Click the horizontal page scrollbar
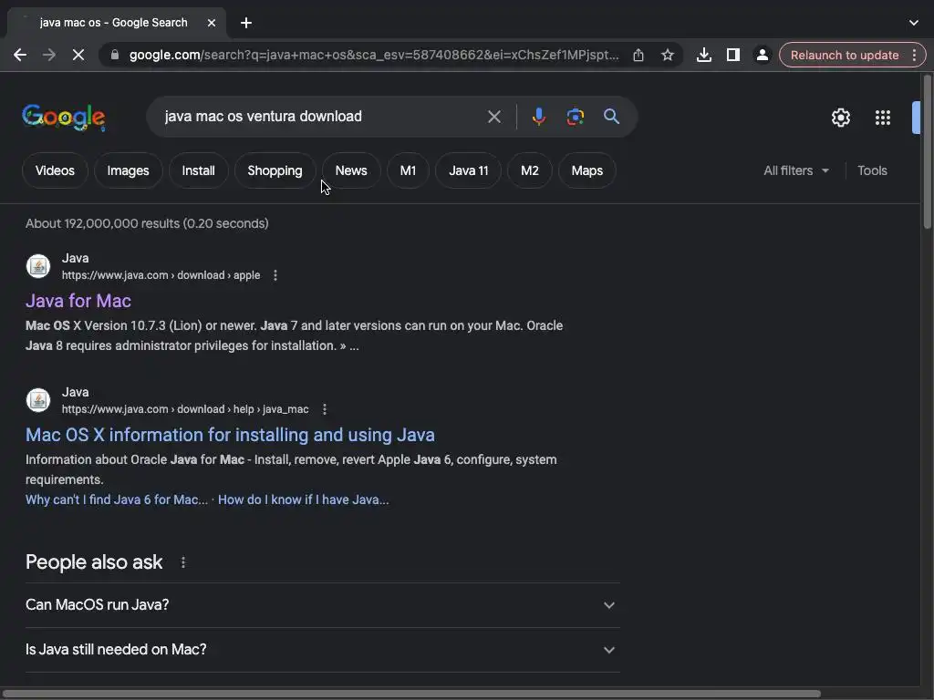 [411, 694]
